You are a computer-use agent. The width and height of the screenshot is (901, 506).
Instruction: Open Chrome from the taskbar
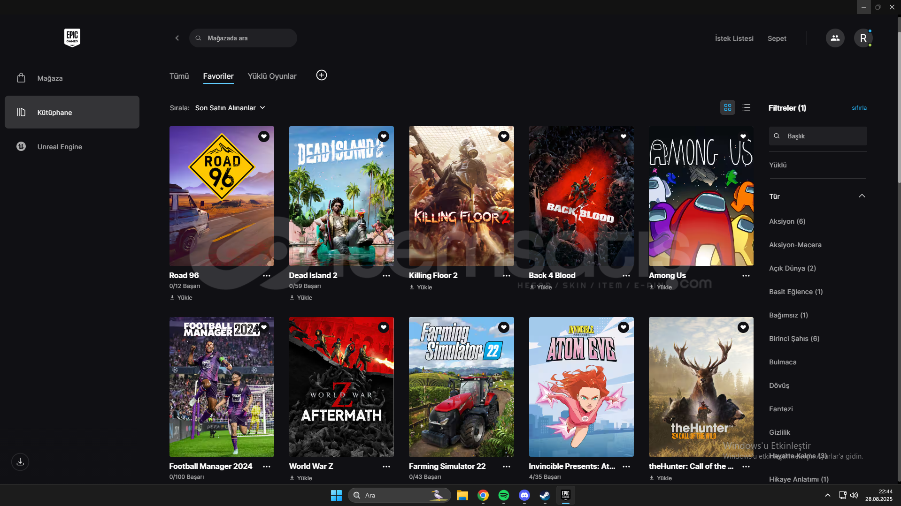point(483,495)
